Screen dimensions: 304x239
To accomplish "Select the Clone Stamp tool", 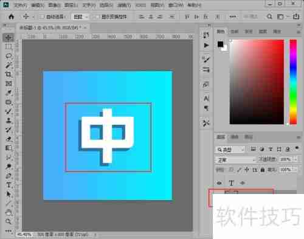I will [x=9, y=120].
